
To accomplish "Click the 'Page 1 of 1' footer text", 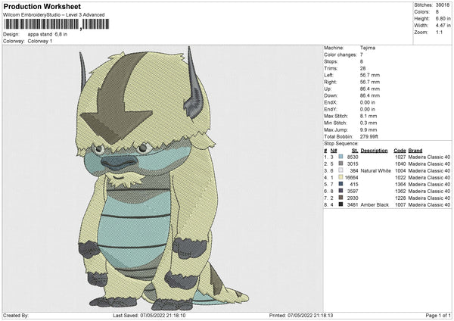I will pos(438,315).
